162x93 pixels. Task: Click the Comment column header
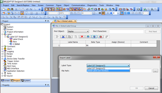144,42
